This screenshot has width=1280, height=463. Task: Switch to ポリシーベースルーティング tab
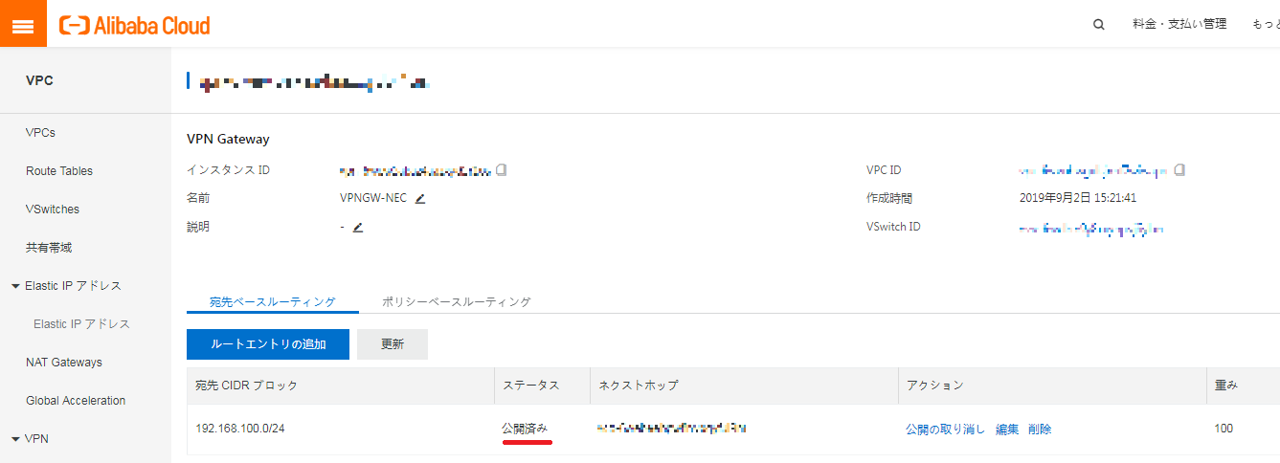(x=456, y=301)
